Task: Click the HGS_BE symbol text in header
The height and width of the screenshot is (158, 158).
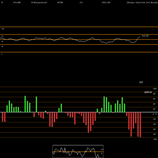Action: point(106,3)
